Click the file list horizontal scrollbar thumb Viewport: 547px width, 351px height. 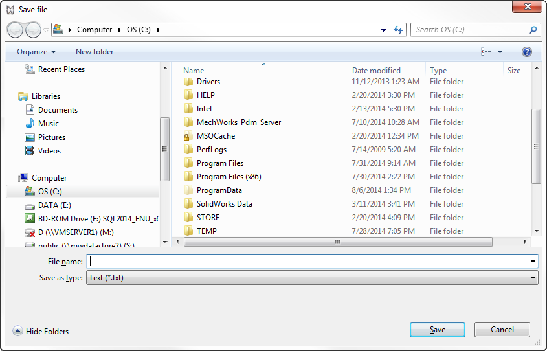(338, 242)
